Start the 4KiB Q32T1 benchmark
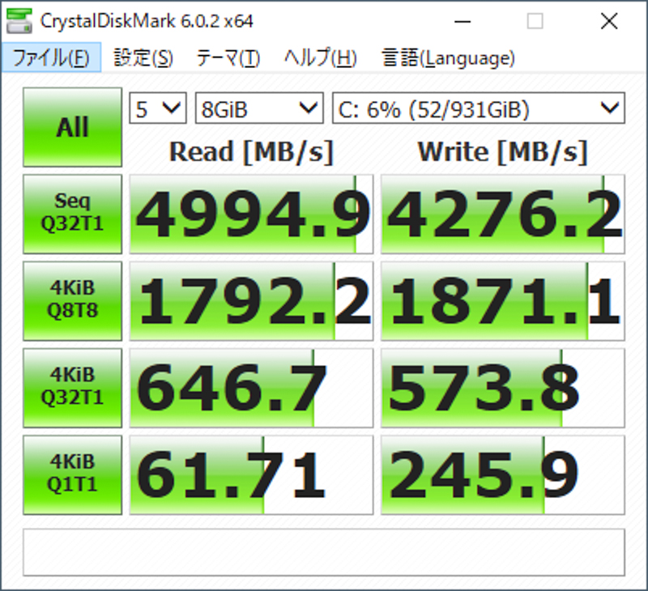Viewport: 648px width, 591px height. tap(71, 388)
